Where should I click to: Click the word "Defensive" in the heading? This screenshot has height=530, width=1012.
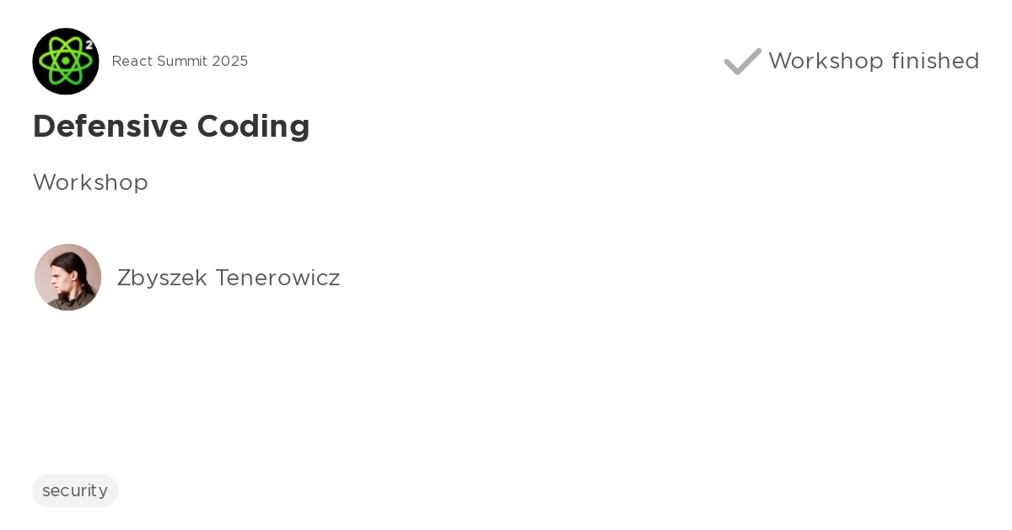coord(110,127)
